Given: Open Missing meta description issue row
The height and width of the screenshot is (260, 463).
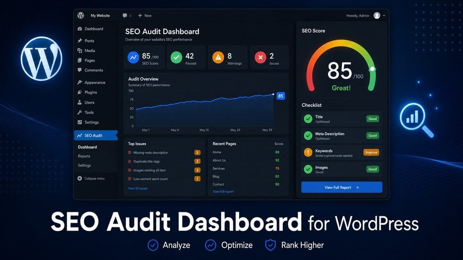Looking at the screenshot, I should tap(164, 153).
